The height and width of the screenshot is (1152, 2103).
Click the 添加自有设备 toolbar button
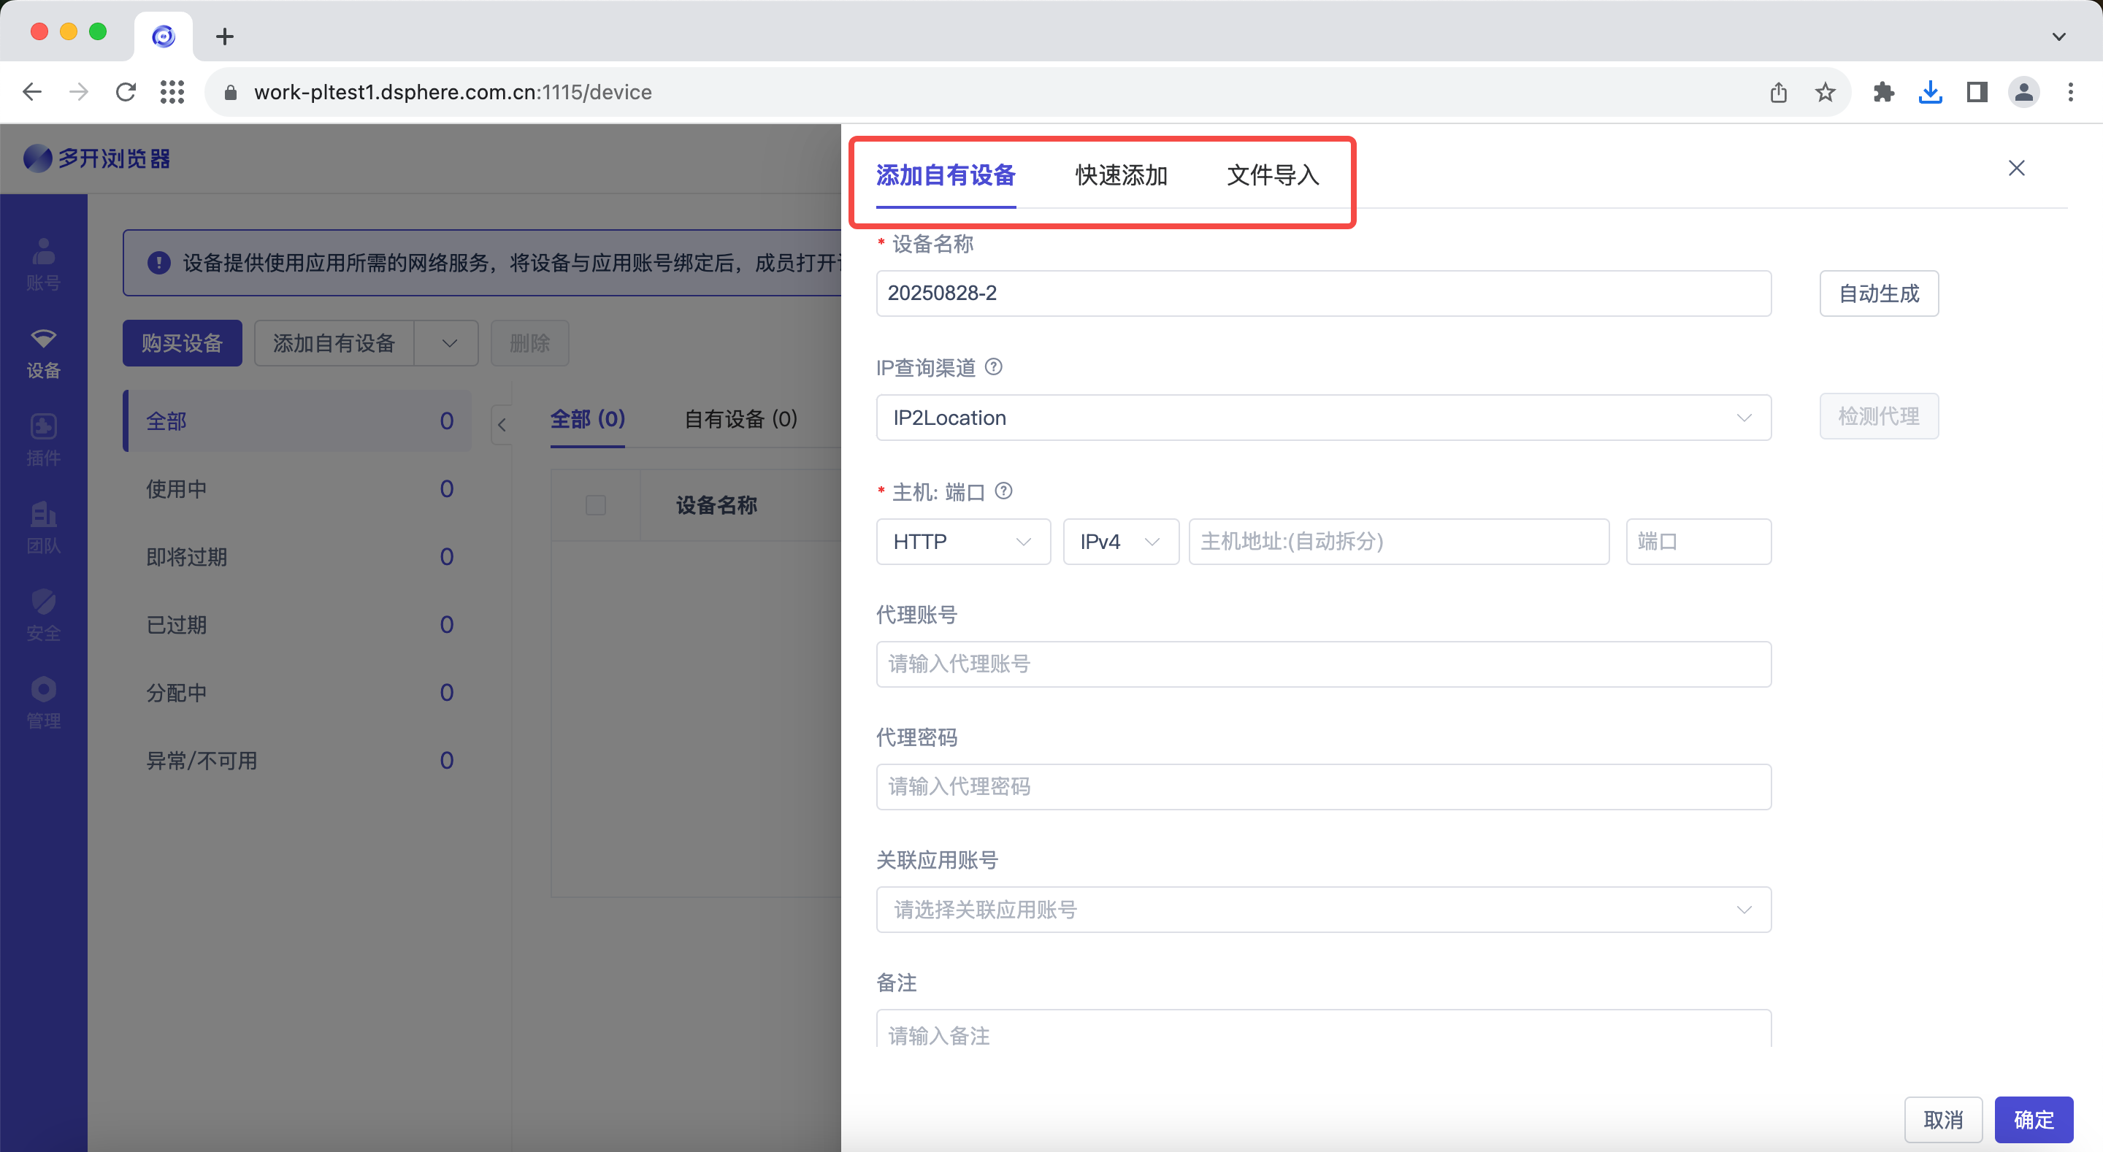(334, 343)
